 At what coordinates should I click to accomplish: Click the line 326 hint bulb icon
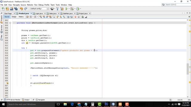pos(7,83)
